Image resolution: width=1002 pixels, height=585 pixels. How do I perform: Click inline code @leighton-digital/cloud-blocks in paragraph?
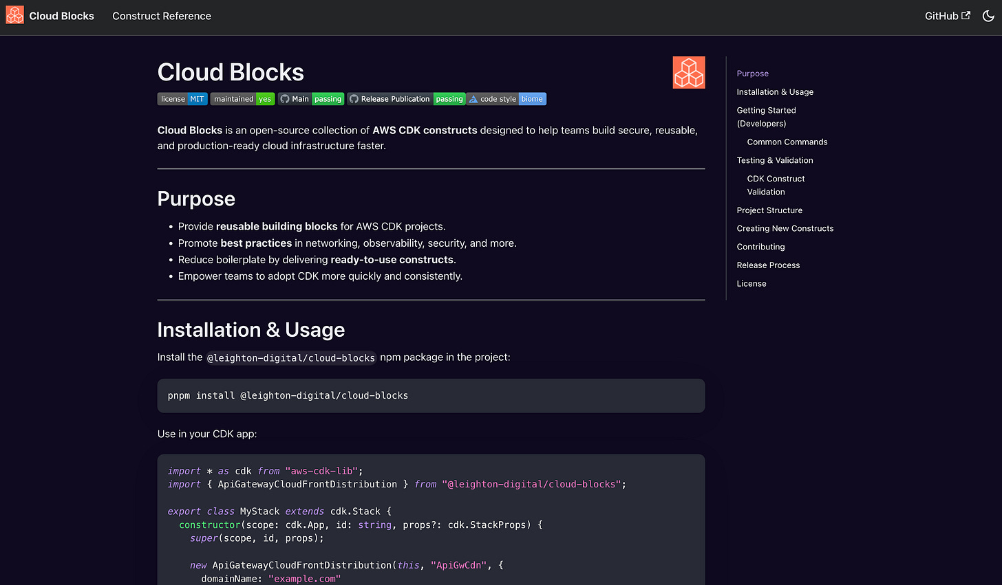[x=291, y=357]
